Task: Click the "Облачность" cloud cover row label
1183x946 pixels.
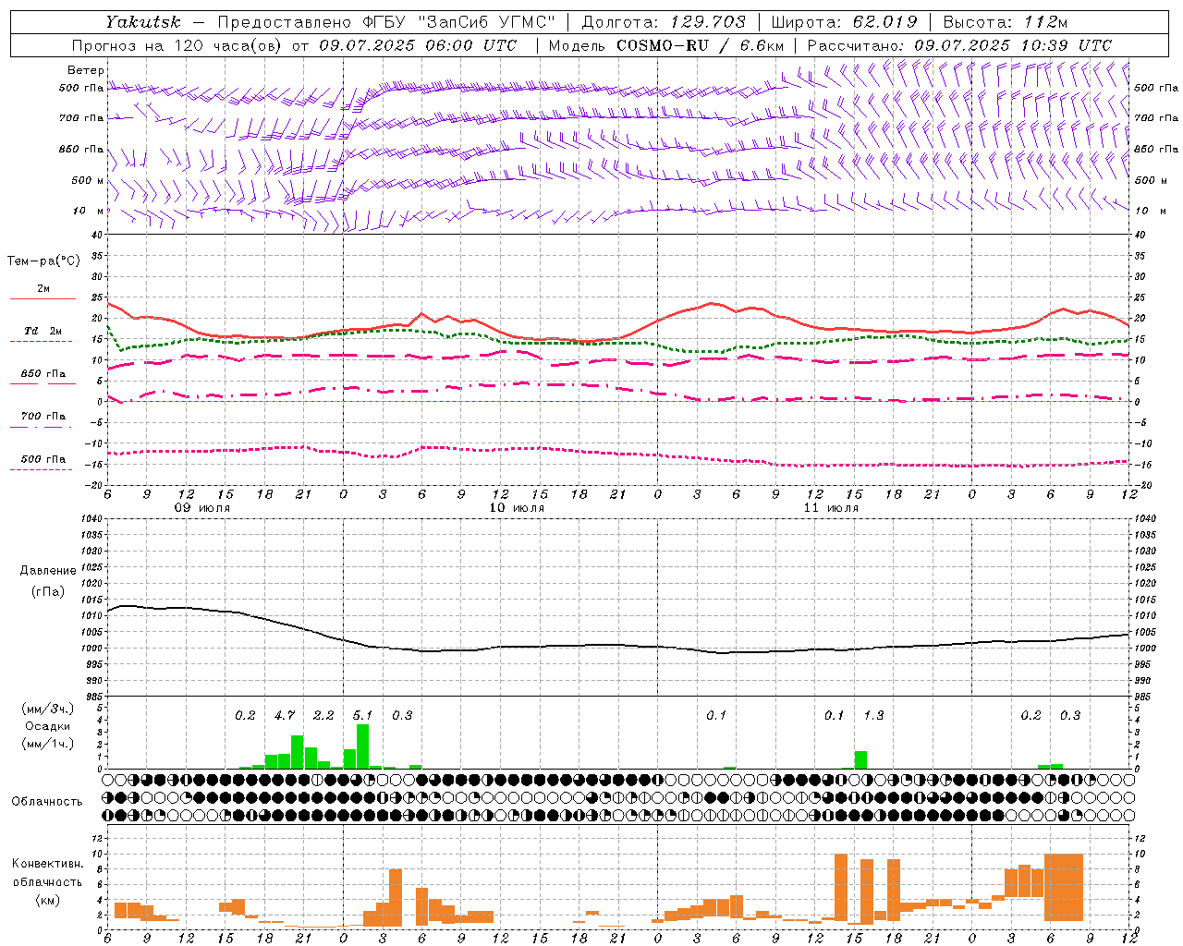Action: pyautogui.click(x=47, y=802)
